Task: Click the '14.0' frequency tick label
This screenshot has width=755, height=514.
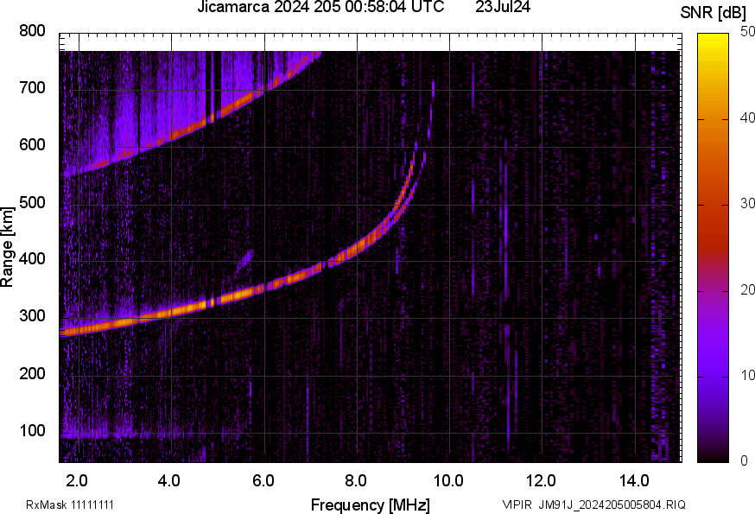Action: click(634, 481)
